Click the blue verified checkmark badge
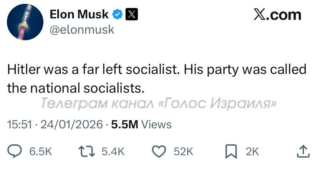Screen dimensions: 316x172 click(117, 15)
